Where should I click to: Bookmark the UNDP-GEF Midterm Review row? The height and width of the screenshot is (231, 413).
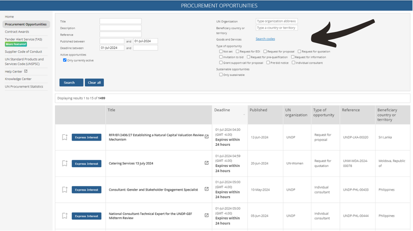point(65,216)
